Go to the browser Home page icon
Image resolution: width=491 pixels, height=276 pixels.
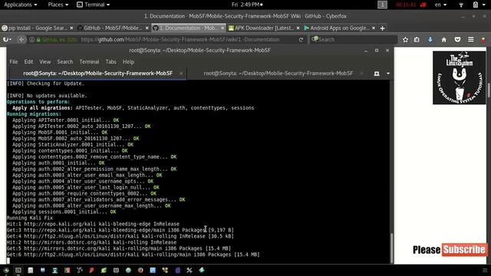[443, 39]
